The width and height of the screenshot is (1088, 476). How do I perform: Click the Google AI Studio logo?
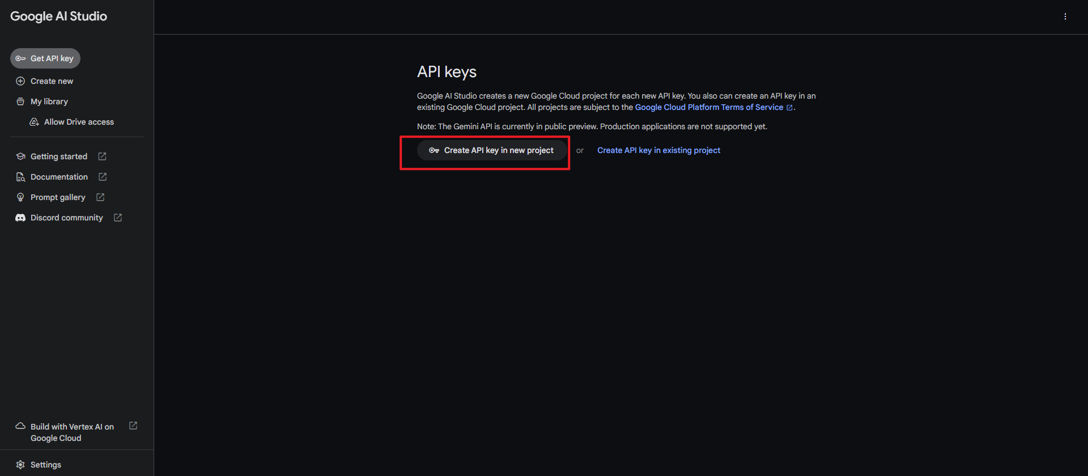coord(58,16)
